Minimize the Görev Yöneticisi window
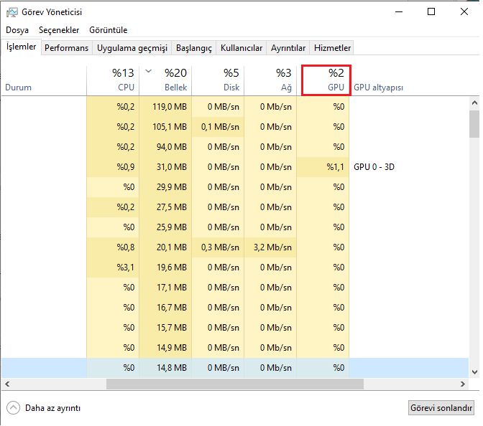483x426 pixels. pos(399,12)
